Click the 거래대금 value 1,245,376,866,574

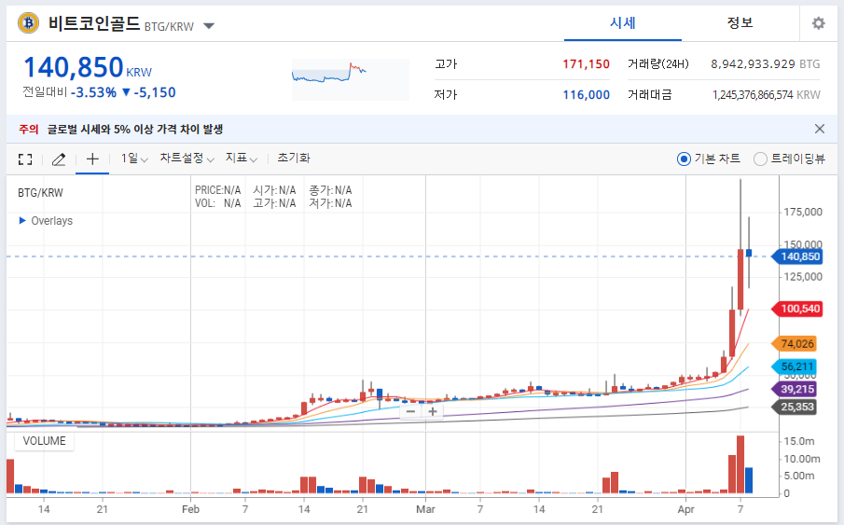753,95
